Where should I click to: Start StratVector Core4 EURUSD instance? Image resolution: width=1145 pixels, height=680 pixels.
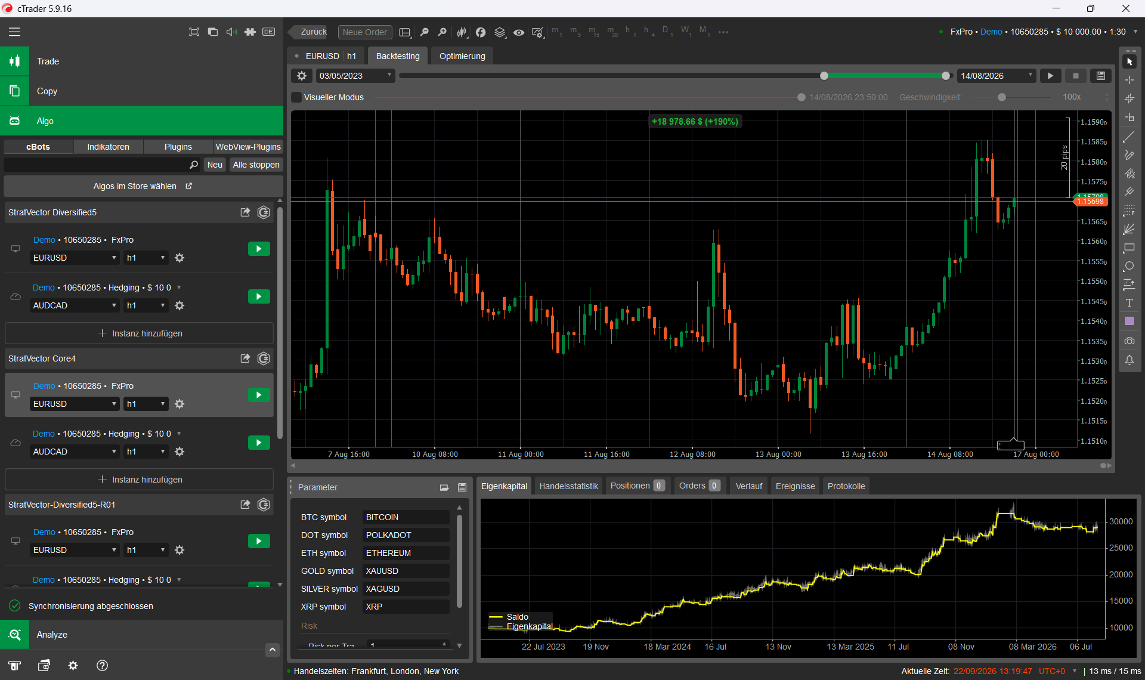pos(259,395)
